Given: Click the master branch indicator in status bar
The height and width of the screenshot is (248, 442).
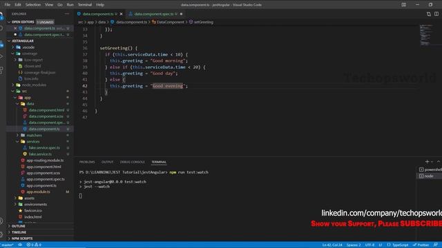Looking at the screenshot, I should pos(7,245).
